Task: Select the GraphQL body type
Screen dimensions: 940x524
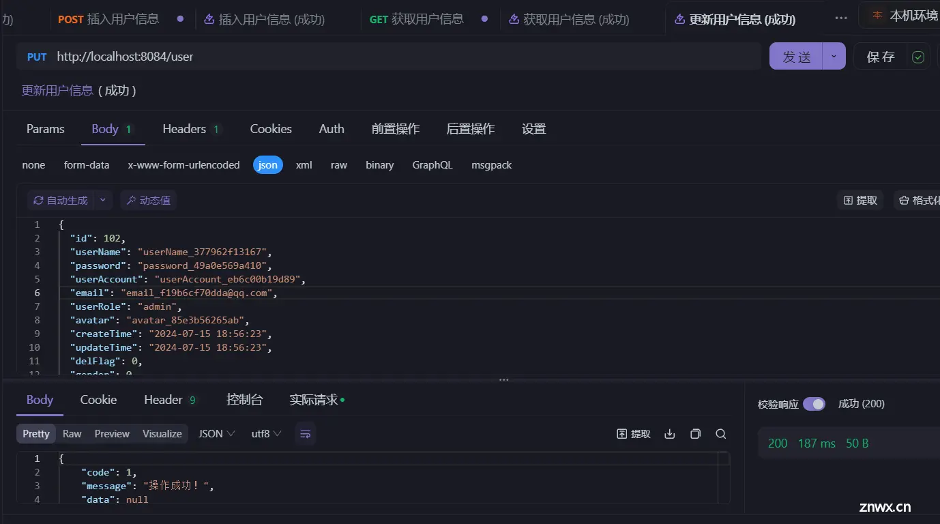Action: [432, 165]
